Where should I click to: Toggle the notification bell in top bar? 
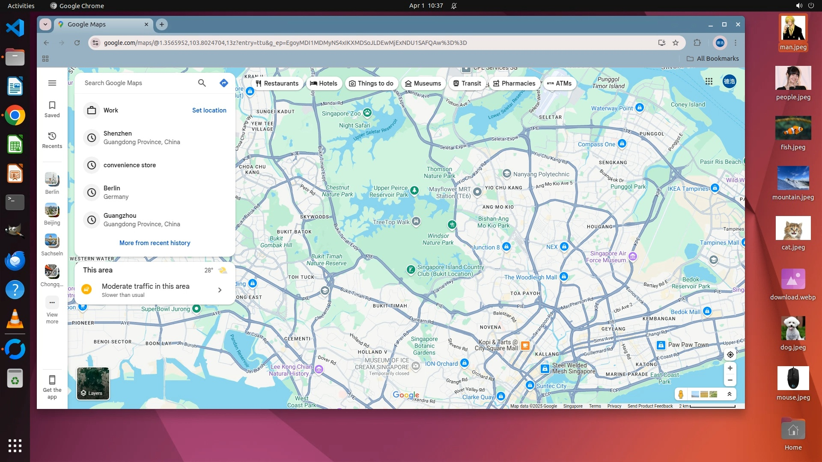454,6
